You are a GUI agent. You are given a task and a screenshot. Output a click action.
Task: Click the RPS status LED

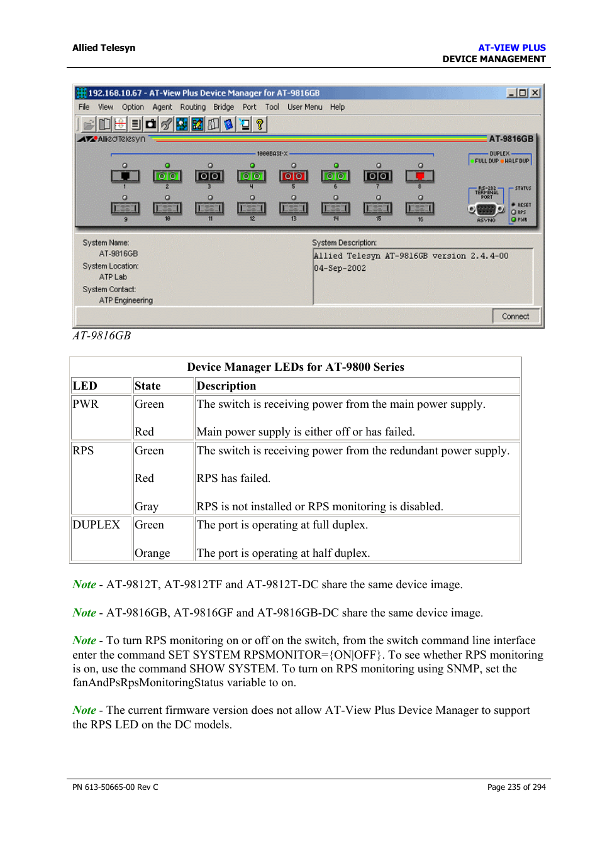[x=514, y=212]
